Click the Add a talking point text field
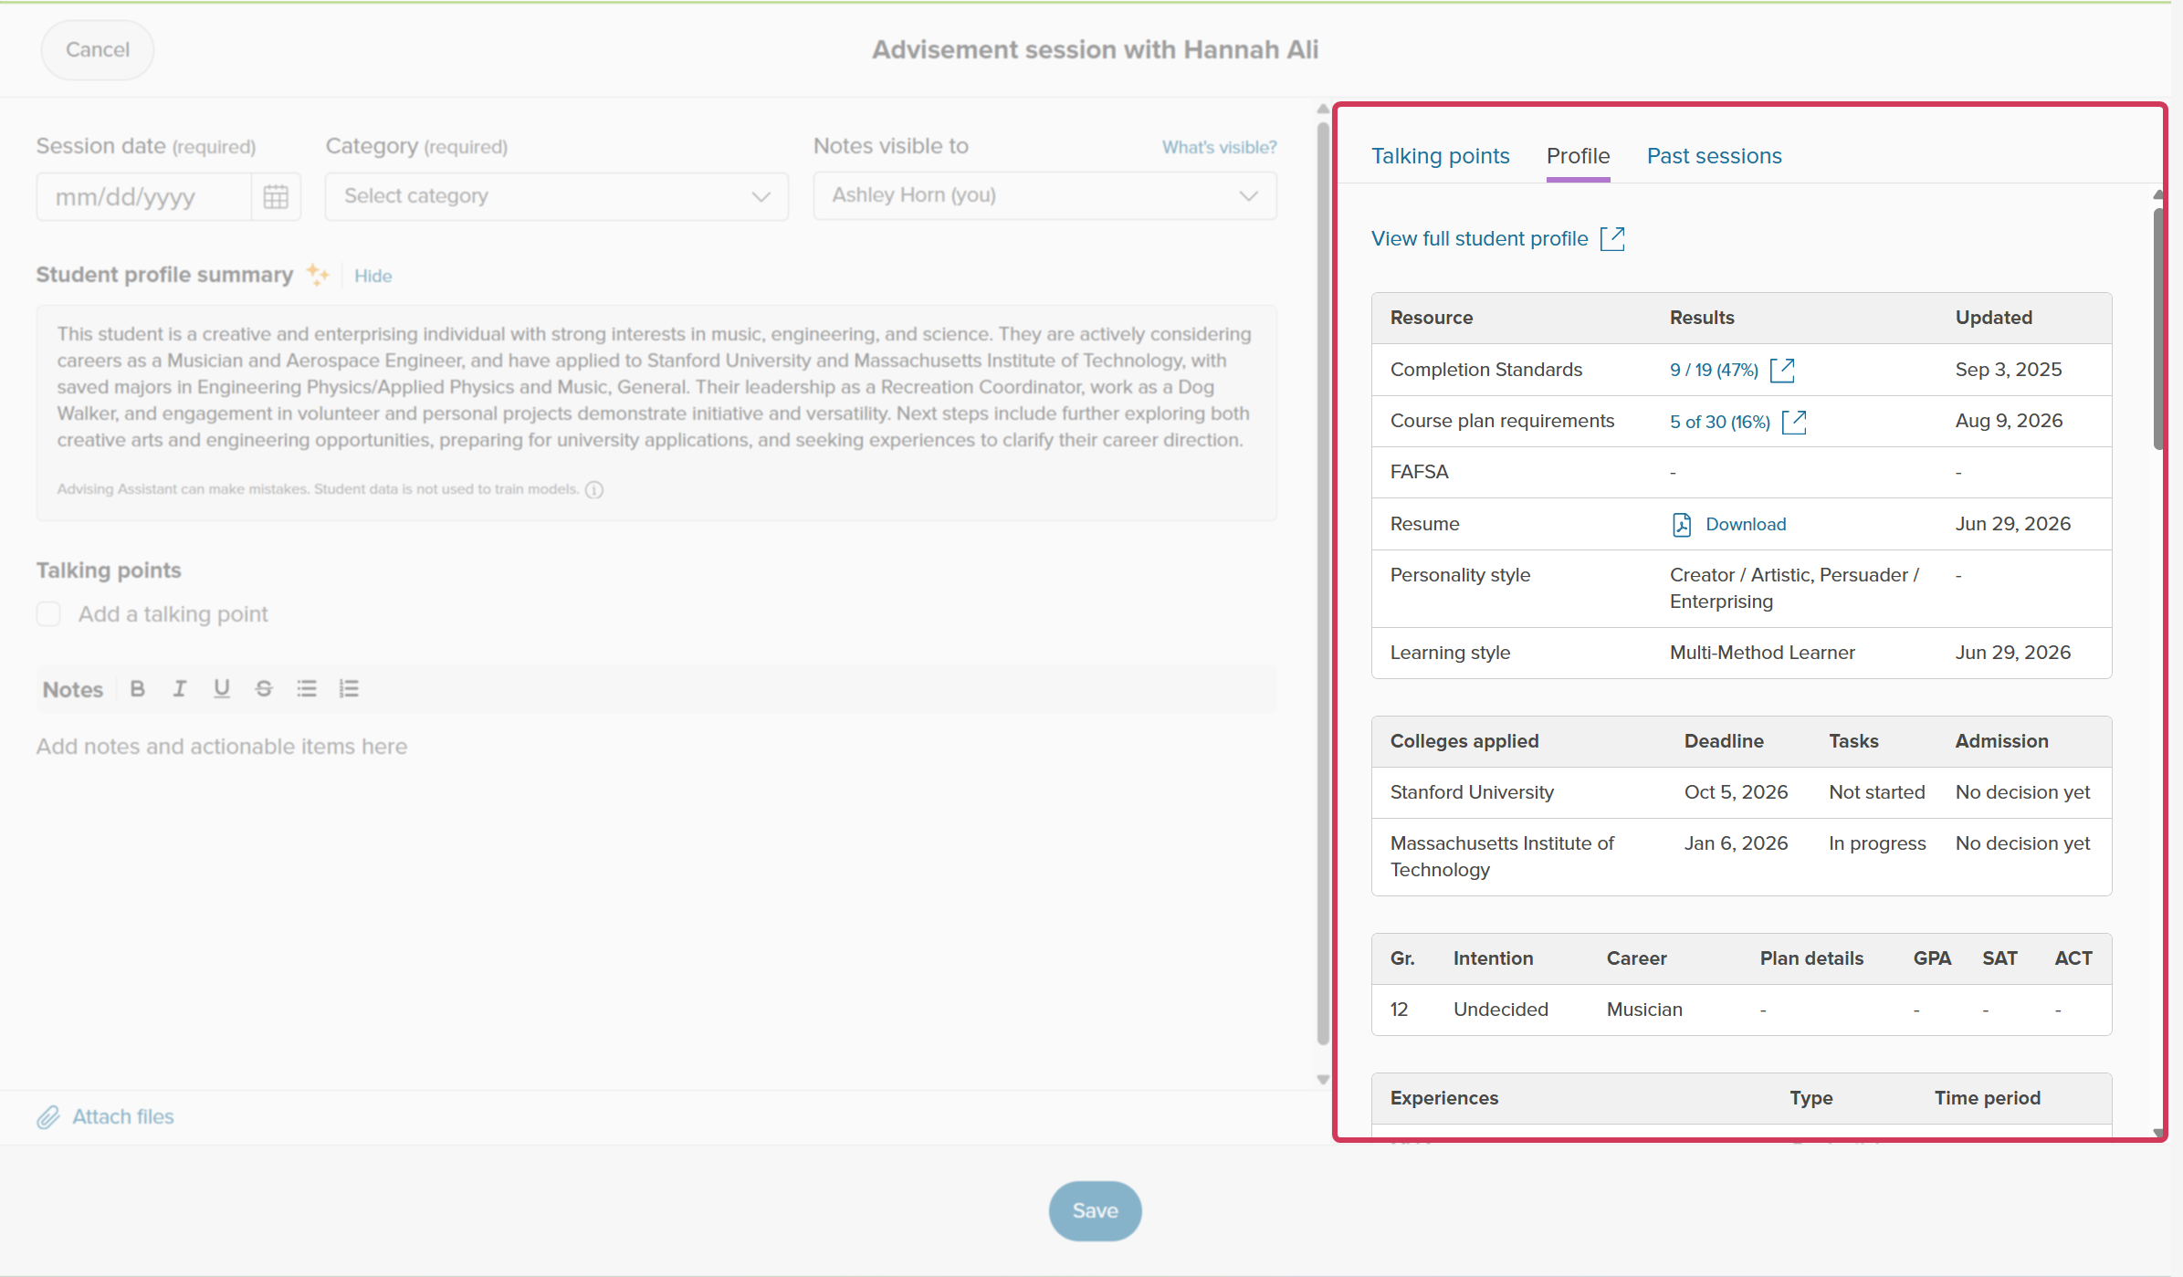 click(173, 614)
